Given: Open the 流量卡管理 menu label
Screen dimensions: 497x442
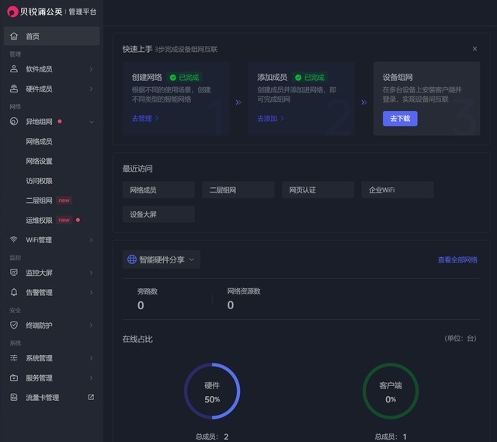Looking at the screenshot, I should [43, 397].
